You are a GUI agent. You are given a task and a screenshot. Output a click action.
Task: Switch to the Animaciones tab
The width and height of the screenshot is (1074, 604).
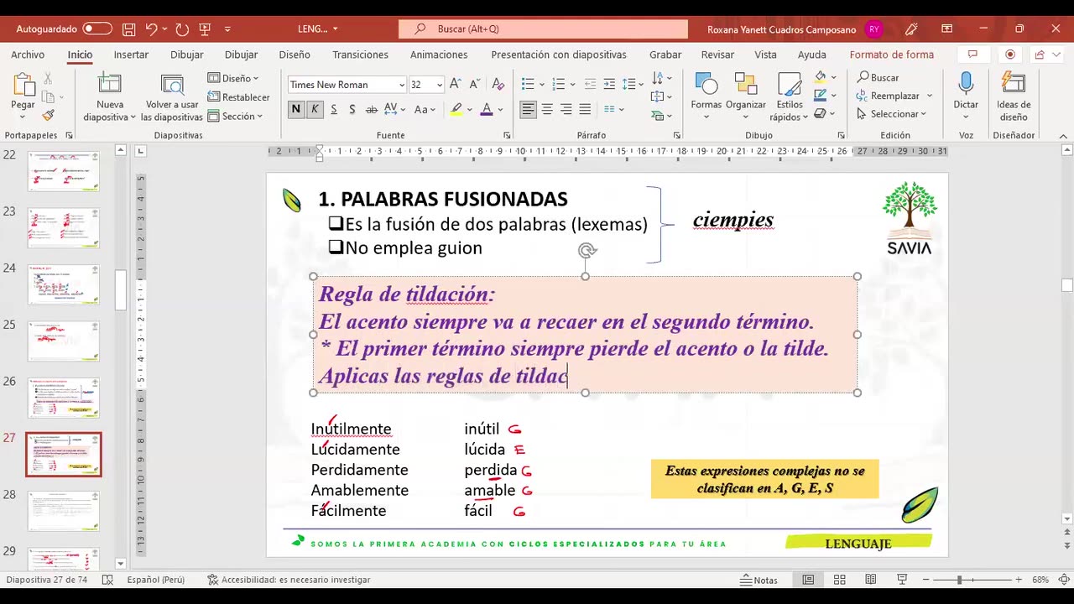[439, 55]
